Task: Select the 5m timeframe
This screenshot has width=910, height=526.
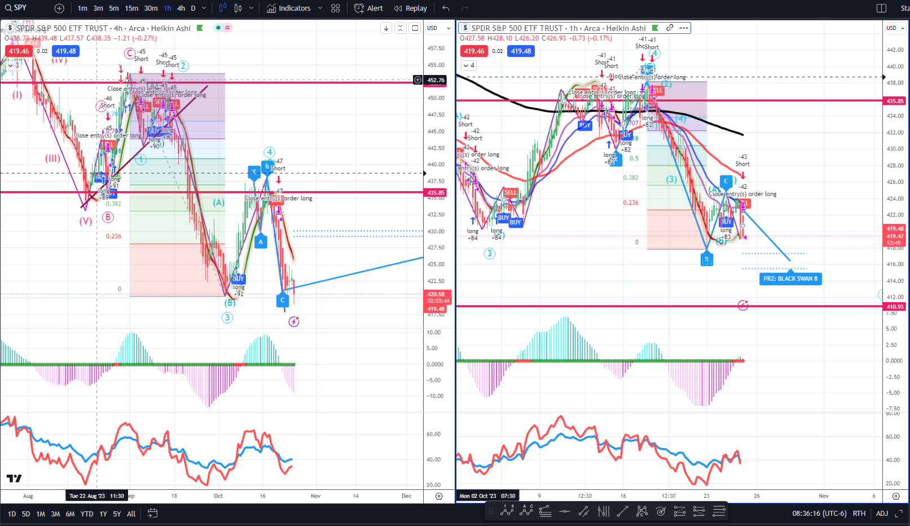Action: [114, 8]
